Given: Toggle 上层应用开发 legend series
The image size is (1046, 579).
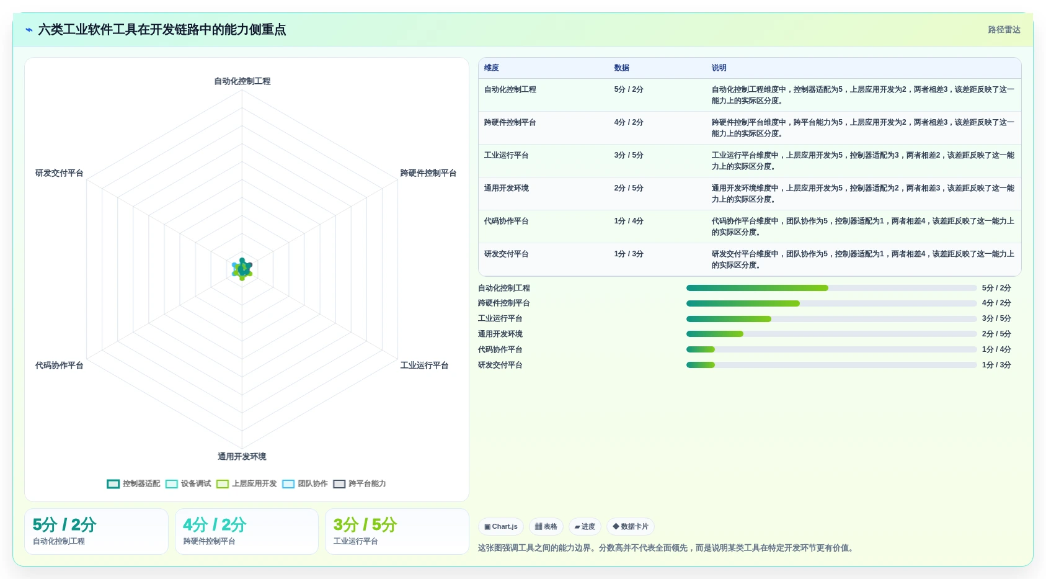Looking at the screenshot, I should [247, 483].
